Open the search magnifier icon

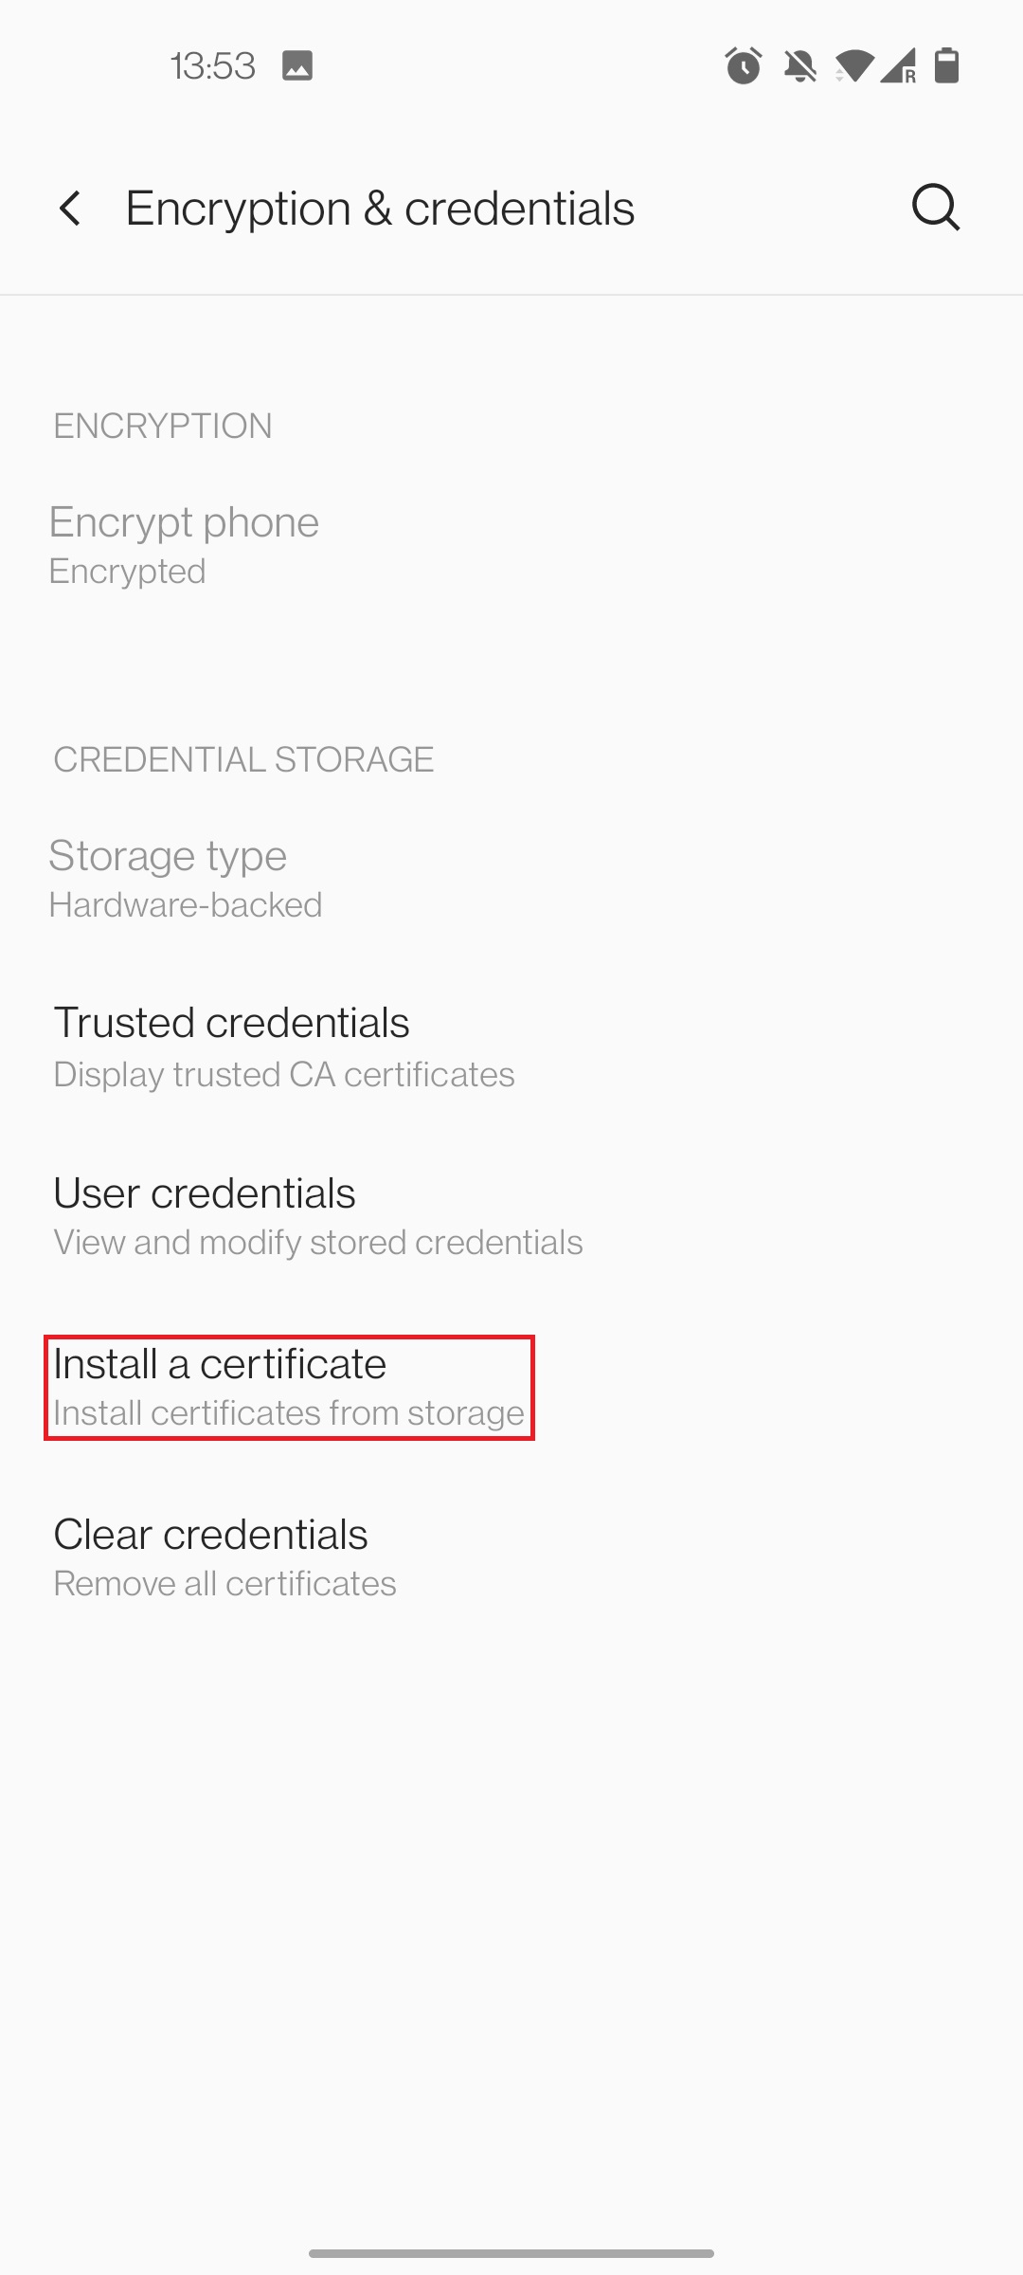click(x=936, y=207)
